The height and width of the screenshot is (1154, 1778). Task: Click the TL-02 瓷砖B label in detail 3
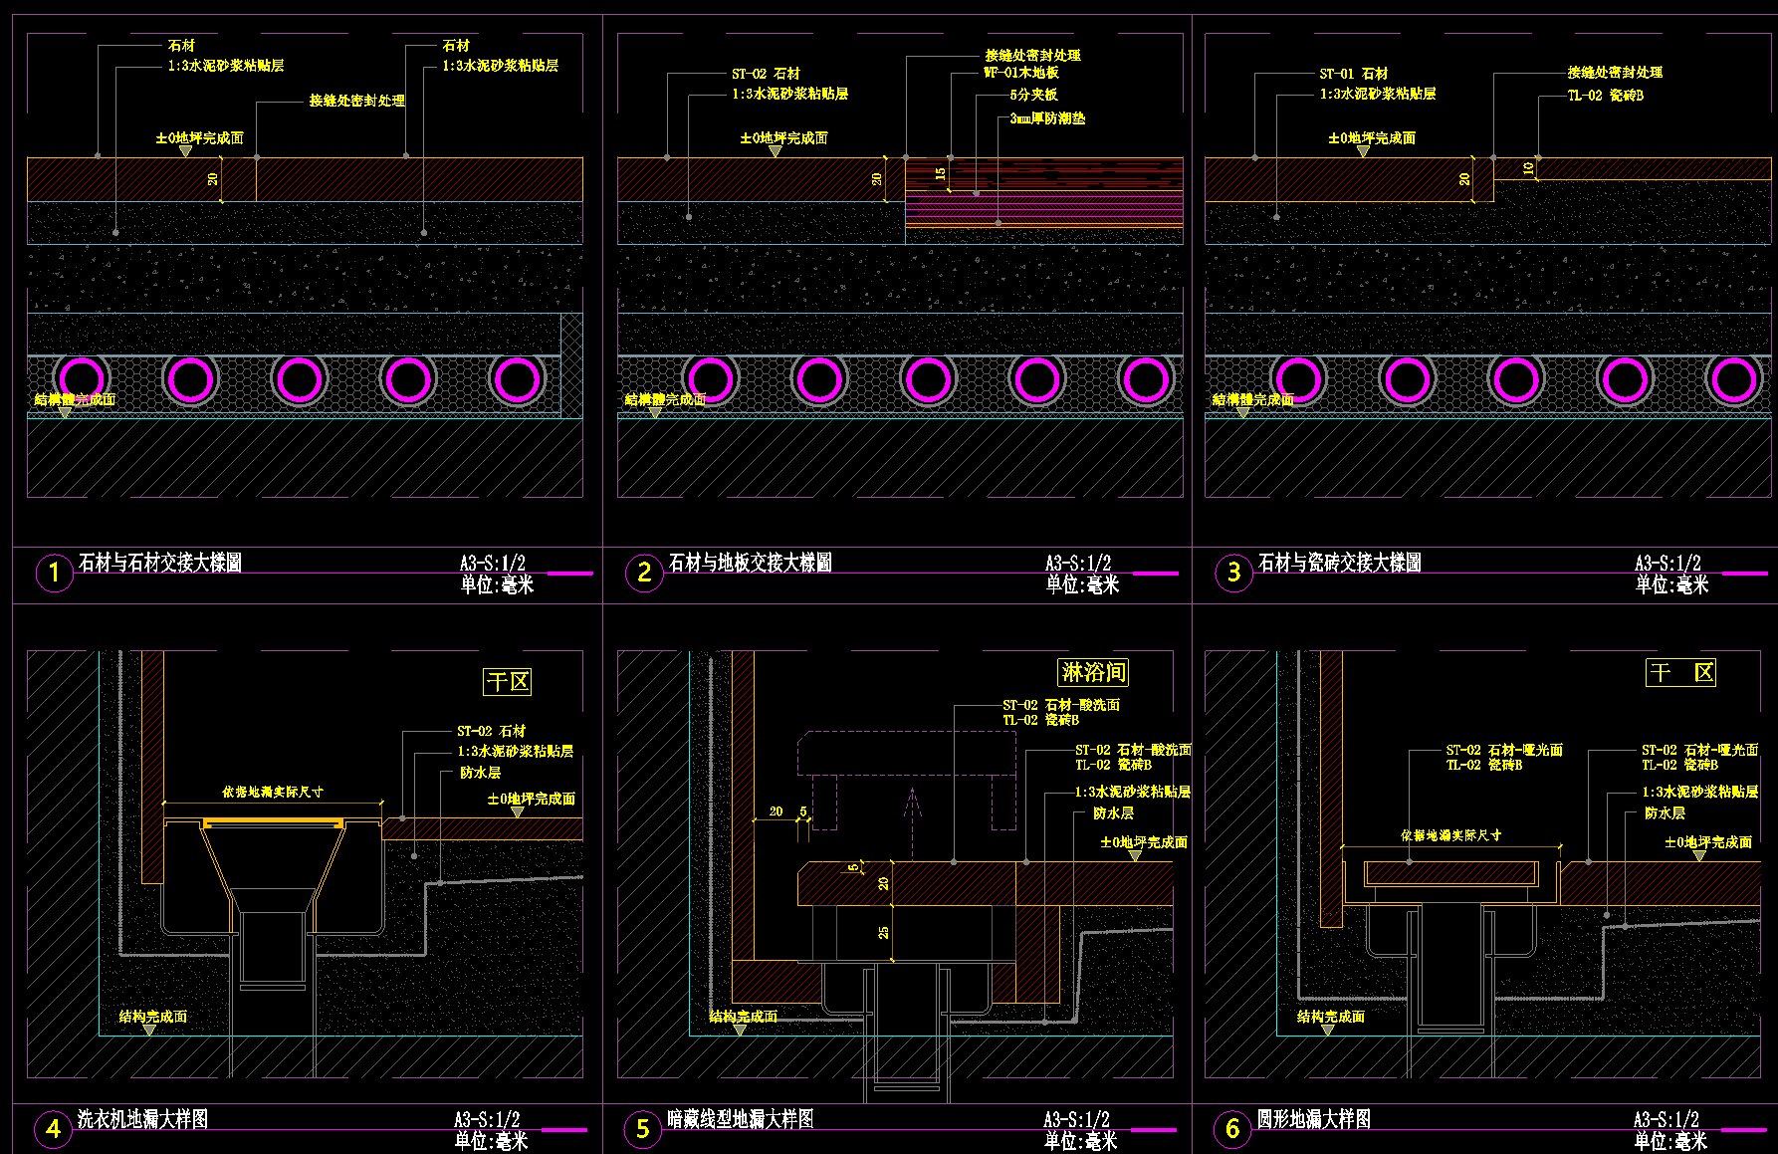pos(1606,96)
